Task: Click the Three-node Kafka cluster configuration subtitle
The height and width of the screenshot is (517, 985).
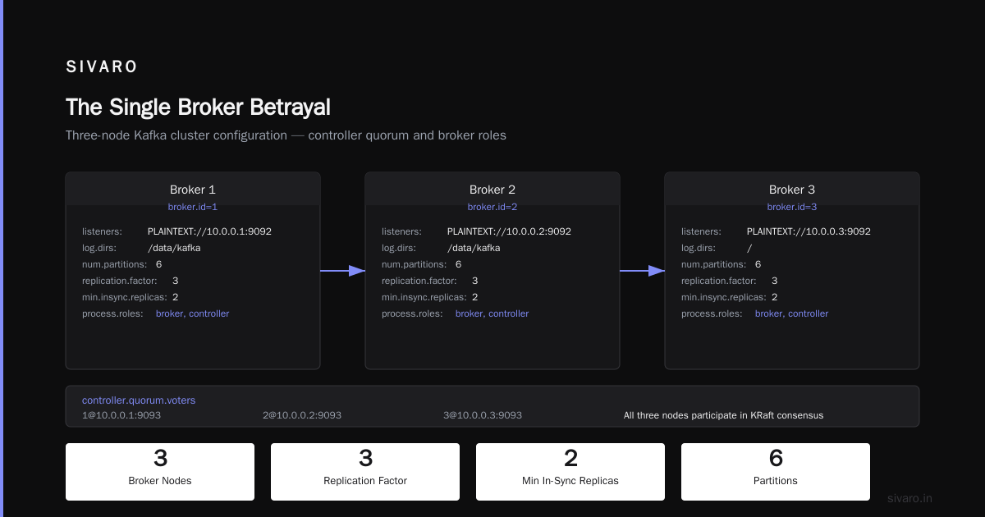Action: tap(286, 135)
